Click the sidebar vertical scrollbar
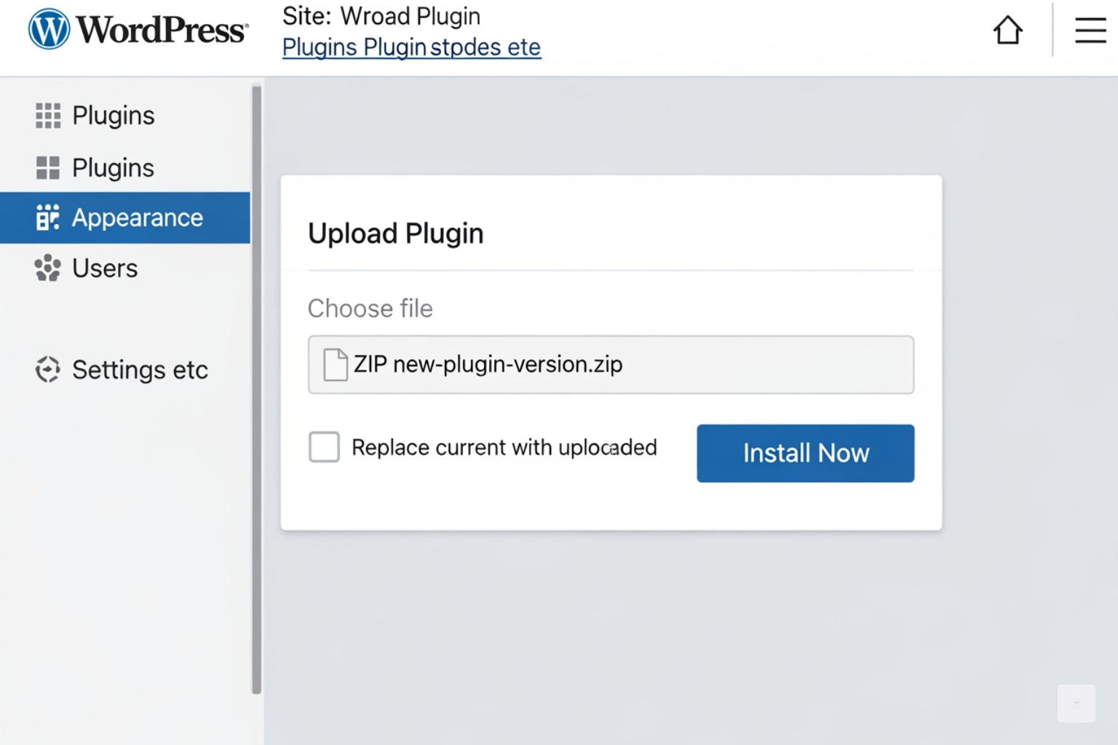 (256, 389)
